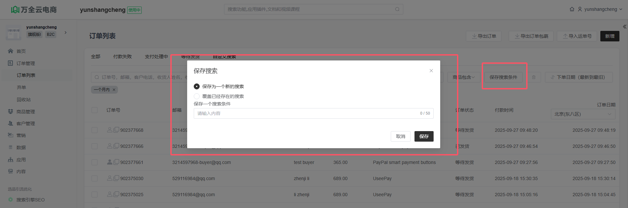
Task: Click 取消 to cancel saving search
Action: 400,136
